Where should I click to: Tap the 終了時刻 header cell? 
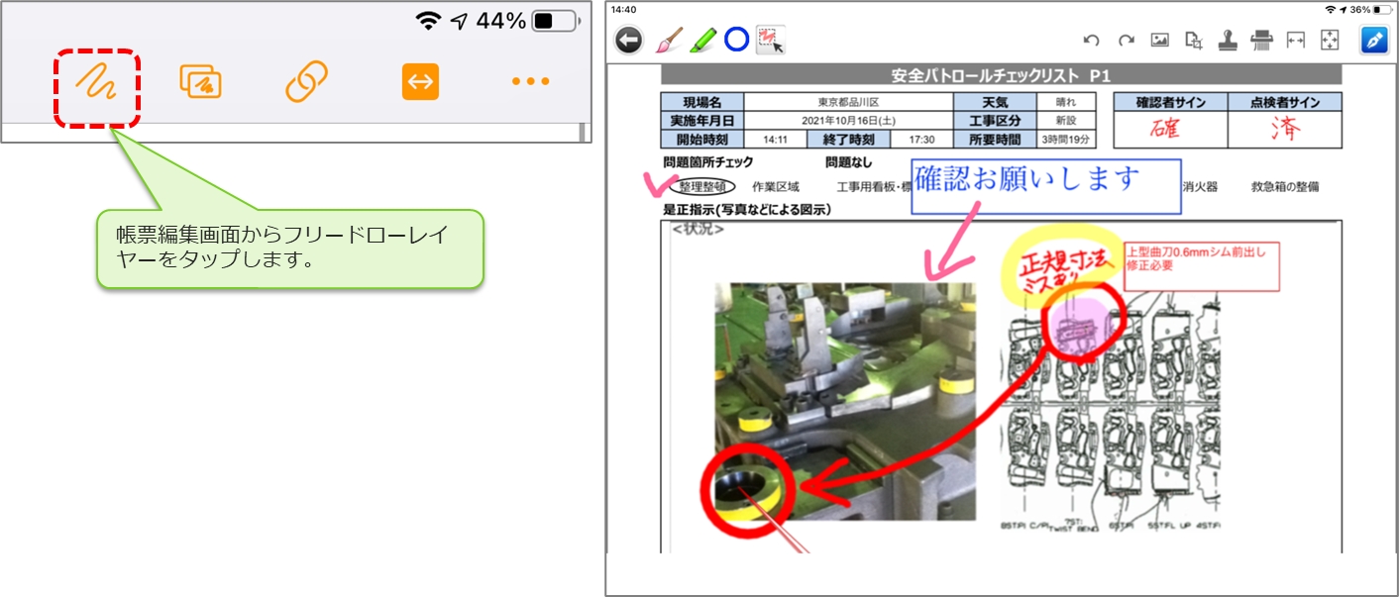pos(849,140)
